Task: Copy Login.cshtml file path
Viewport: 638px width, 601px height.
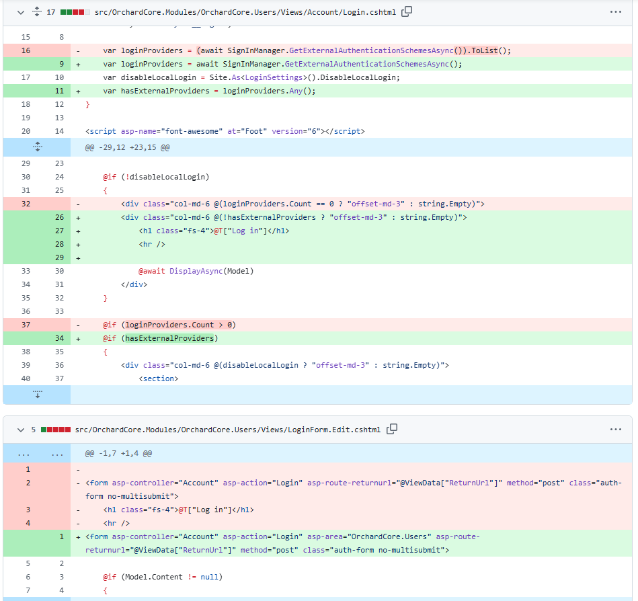Action: [x=407, y=12]
